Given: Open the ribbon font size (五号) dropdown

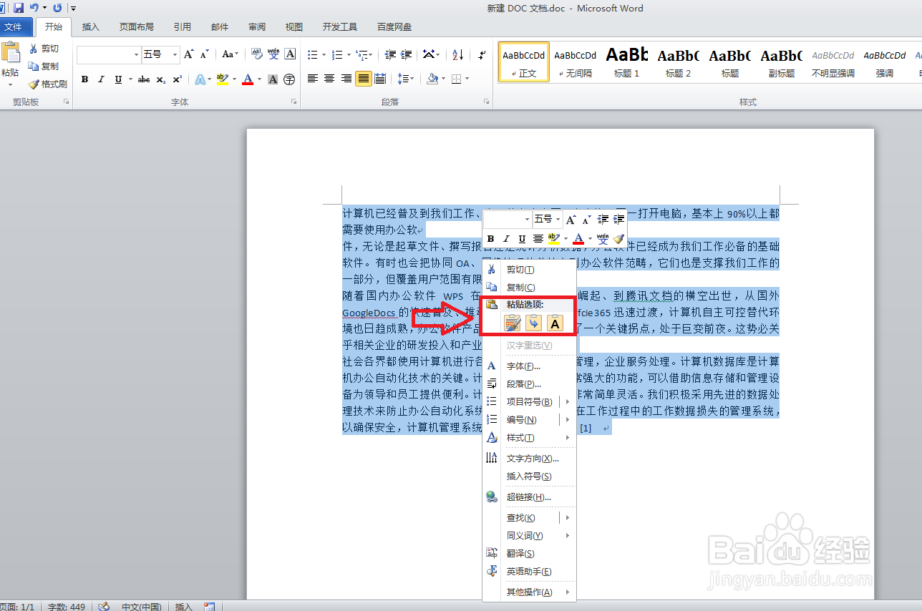Looking at the screenshot, I should pyautogui.click(x=176, y=54).
